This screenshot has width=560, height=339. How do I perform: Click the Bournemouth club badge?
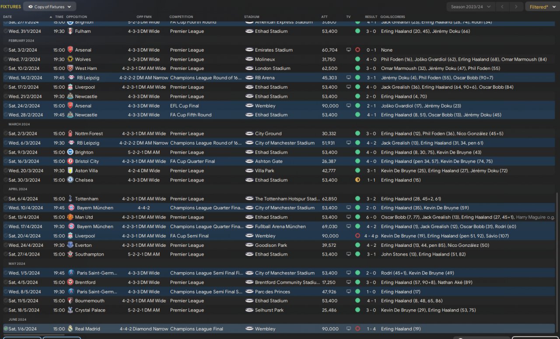coord(70,301)
